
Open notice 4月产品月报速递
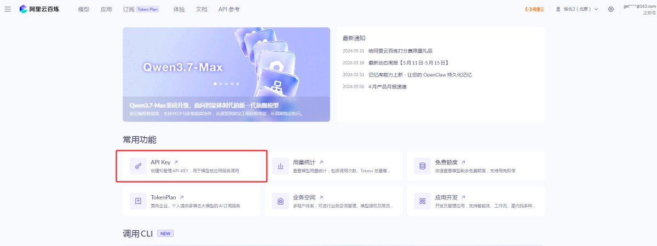[388, 86]
